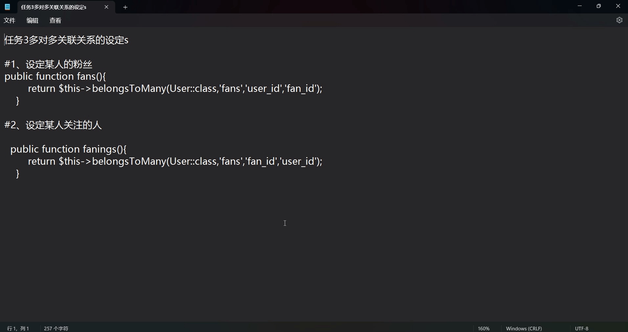The height and width of the screenshot is (332, 628).
Task: Click the document title heading line
Action: (x=66, y=40)
